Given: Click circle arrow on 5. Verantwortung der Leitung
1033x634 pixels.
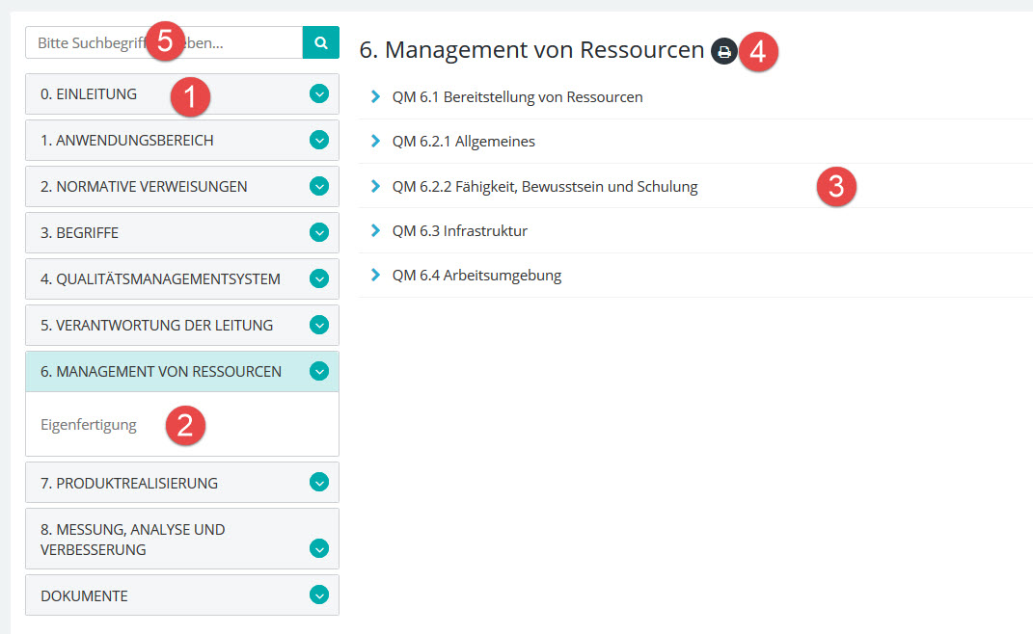Looking at the screenshot, I should (x=319, y=326).
